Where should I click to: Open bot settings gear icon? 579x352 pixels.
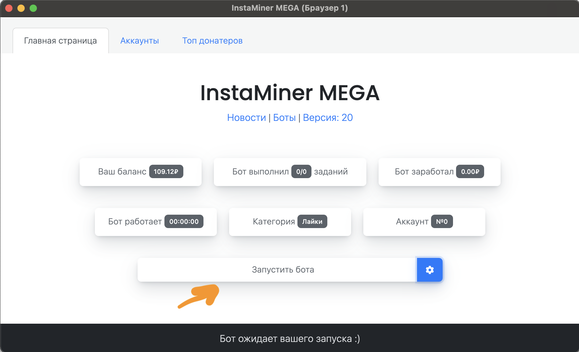(x=430, y=270)
